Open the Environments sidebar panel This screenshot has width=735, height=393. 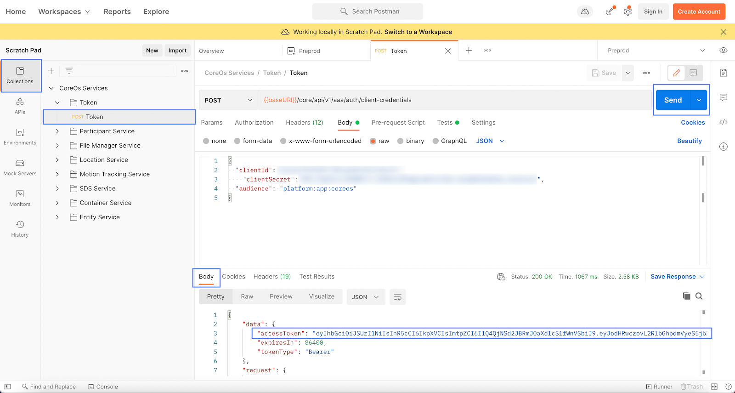coord(20,137)
